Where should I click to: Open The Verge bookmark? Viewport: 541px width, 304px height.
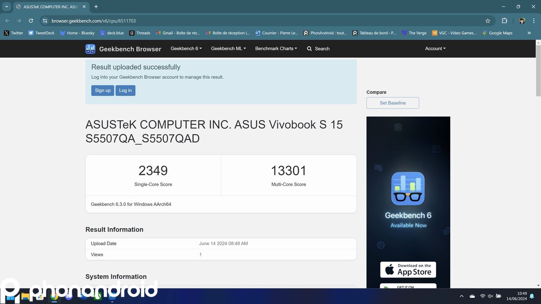coord(414,33)
